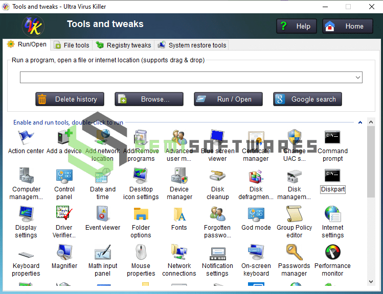Screen dimensions: 383x294
Task: Click the Google search button
Action: (307, 99)
